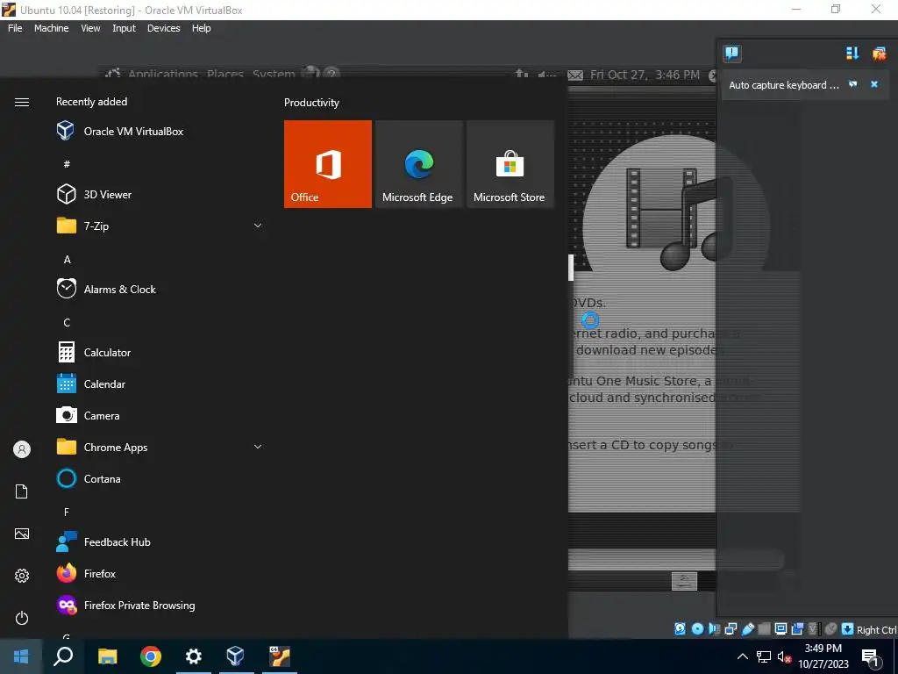Viewport: 898px width, 674px height.
Task: Click the network indicator in VirtualBox status bar
Action: (731, 628)
